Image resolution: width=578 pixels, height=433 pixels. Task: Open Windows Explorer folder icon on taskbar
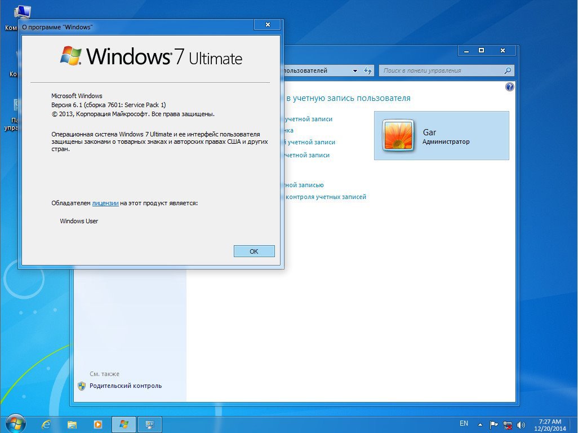pyautogui.click(x=72, y=425)
